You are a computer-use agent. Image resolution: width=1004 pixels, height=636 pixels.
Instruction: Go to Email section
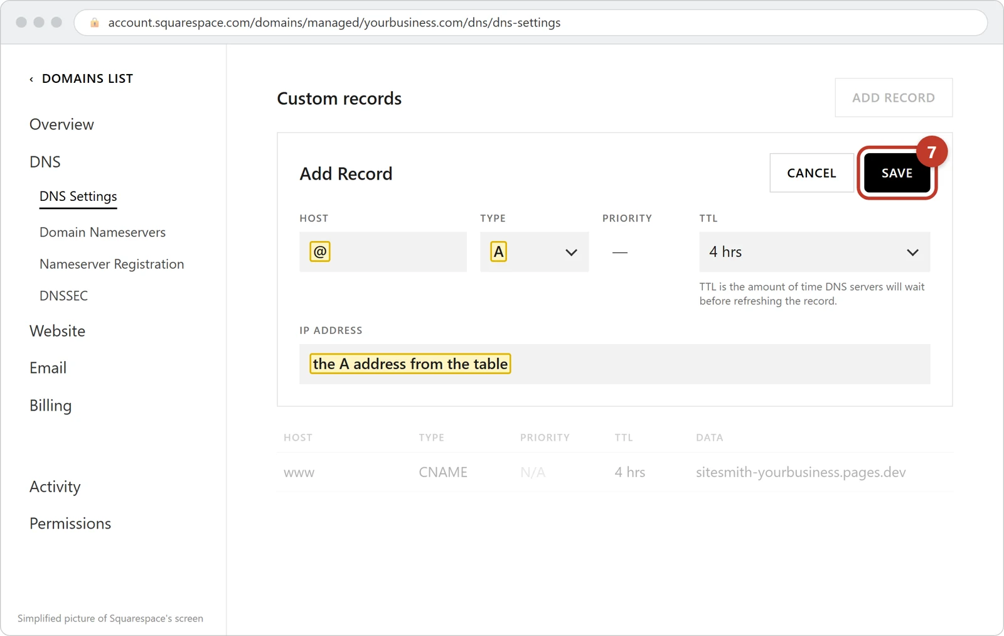[48, 368]
